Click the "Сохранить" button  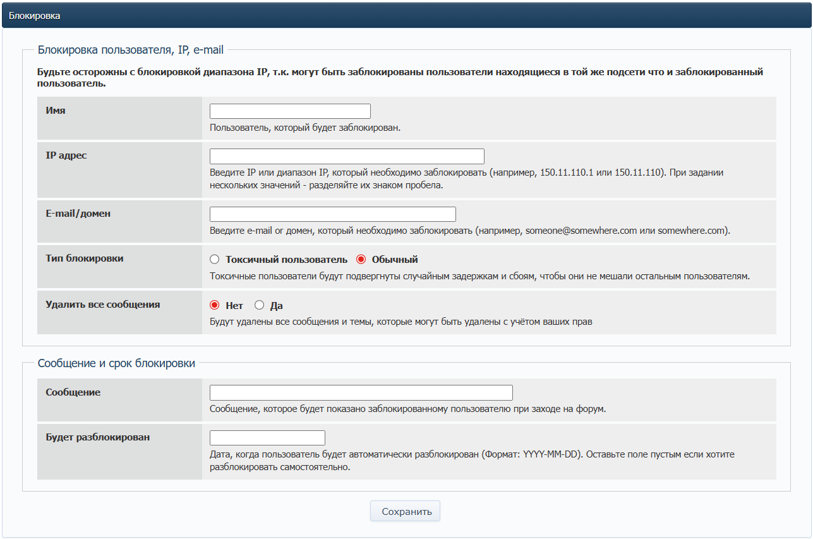pos(405,511)
